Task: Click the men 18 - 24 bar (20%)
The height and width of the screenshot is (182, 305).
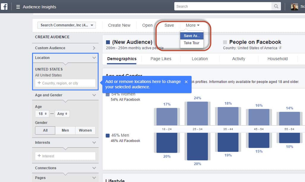Action: [167, 143]
